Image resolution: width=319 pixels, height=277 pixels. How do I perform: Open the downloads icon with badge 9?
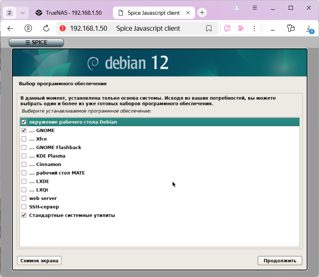[310, 29]
